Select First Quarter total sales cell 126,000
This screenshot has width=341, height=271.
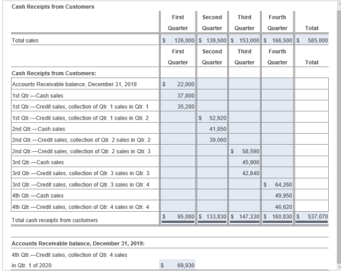(x=178, y=40)
